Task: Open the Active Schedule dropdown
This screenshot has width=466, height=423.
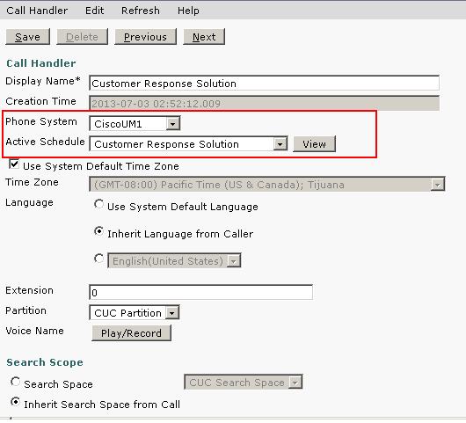Action: coord(188,144)
